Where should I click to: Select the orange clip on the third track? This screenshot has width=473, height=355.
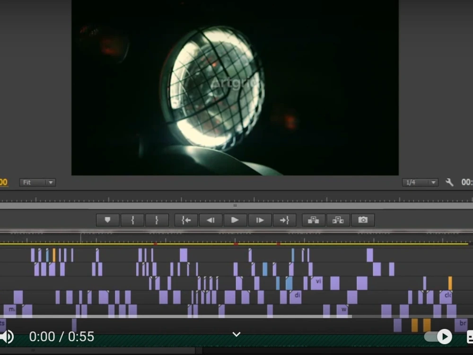click(x=450, y=283)
